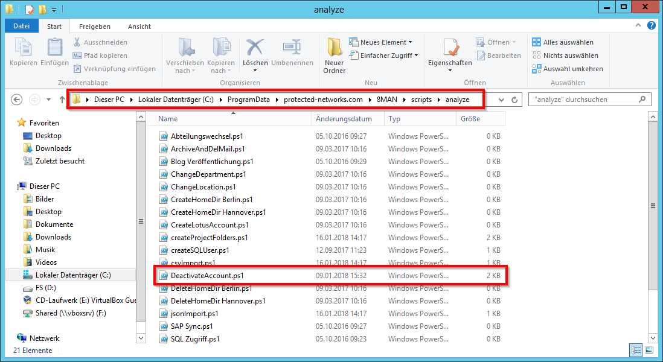The image size is (663, 362).
Task: Select DeactivateAccount.ps1 file
Action: [x=207, y=275]
